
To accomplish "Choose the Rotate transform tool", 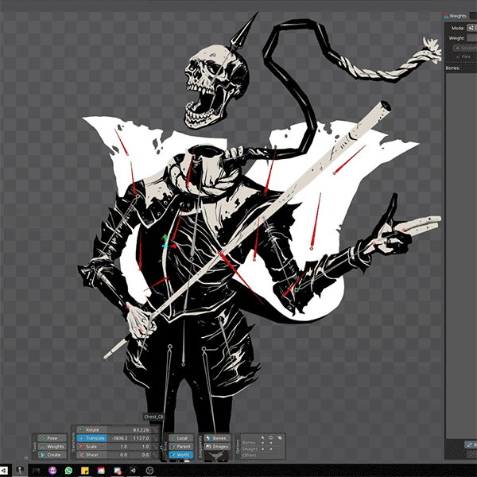I will (91, 430).
